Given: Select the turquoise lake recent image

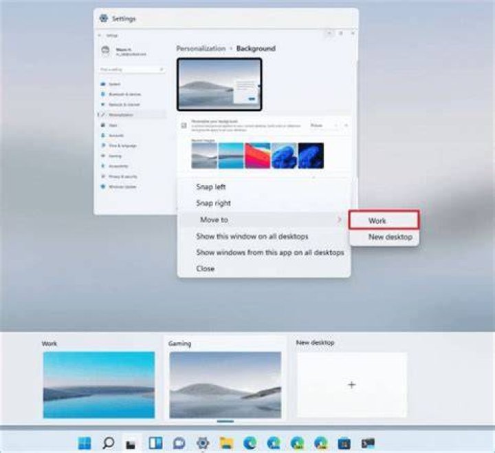Looking at the screenshot, I should coord(231,156).
